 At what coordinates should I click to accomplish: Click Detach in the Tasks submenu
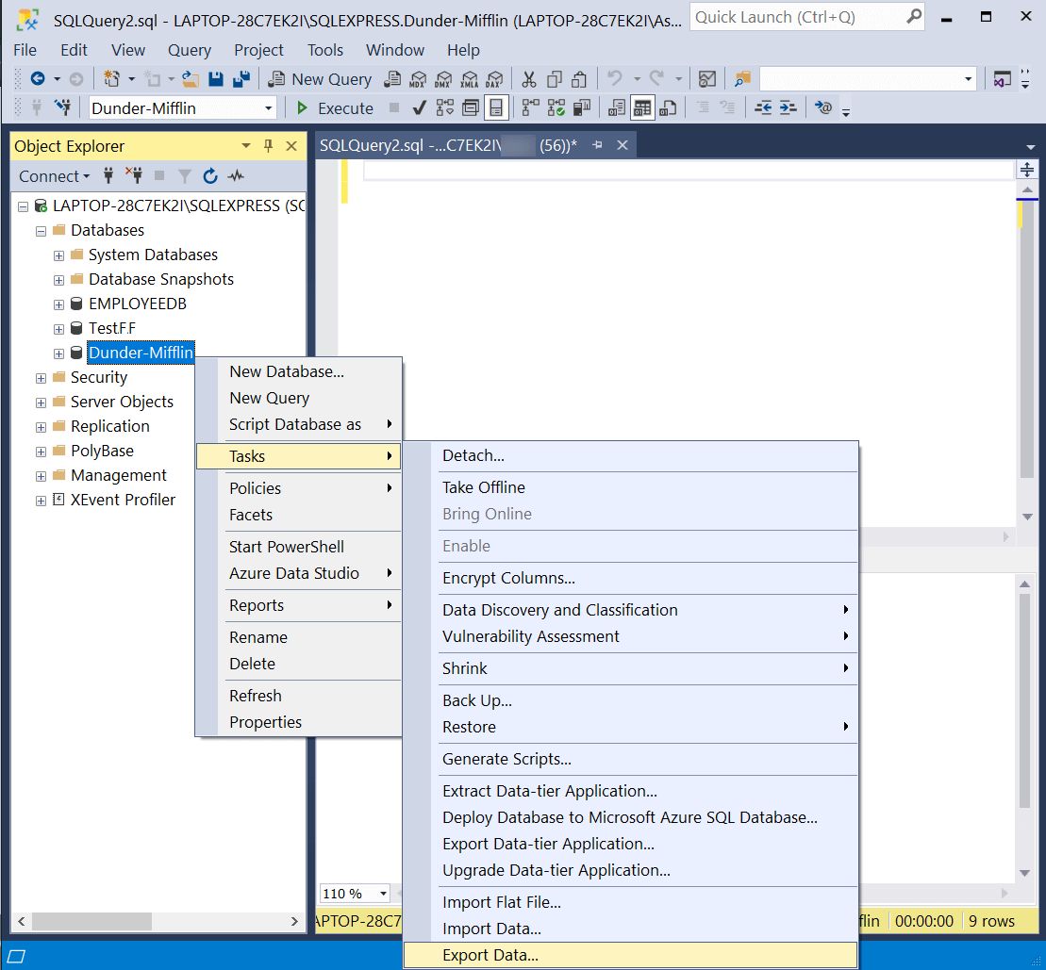[x=472, y=455]
